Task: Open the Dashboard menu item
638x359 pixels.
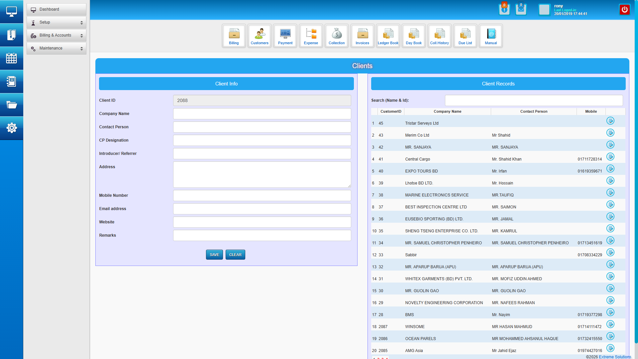Action: pos(56,9)
